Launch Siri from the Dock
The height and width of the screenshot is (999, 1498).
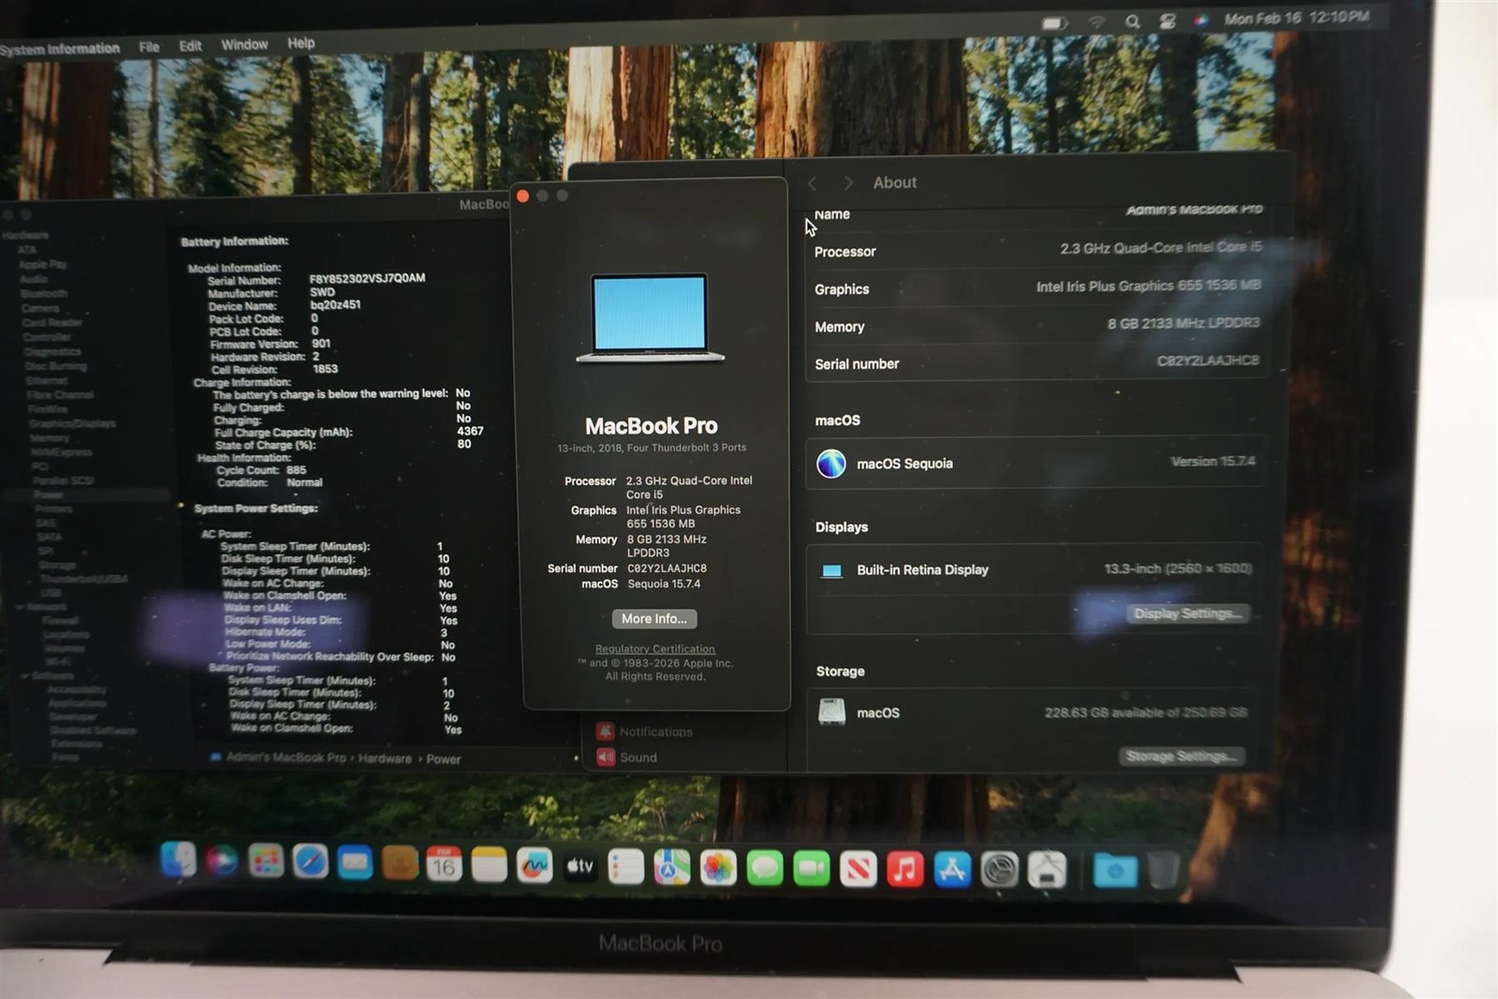222,860
